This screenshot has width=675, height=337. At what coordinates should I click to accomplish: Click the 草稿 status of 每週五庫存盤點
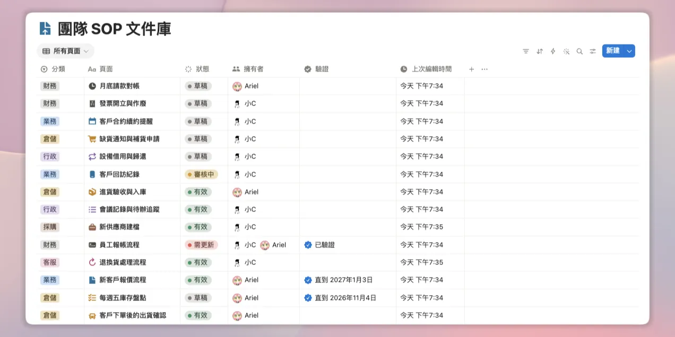point(198,298)
